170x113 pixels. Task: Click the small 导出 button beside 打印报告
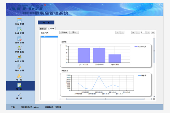click(x=74, y=32)
